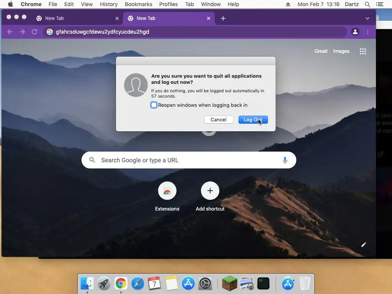Open System Preferences from the Dock
Viewport: 392px width, 294px height.
205,284
